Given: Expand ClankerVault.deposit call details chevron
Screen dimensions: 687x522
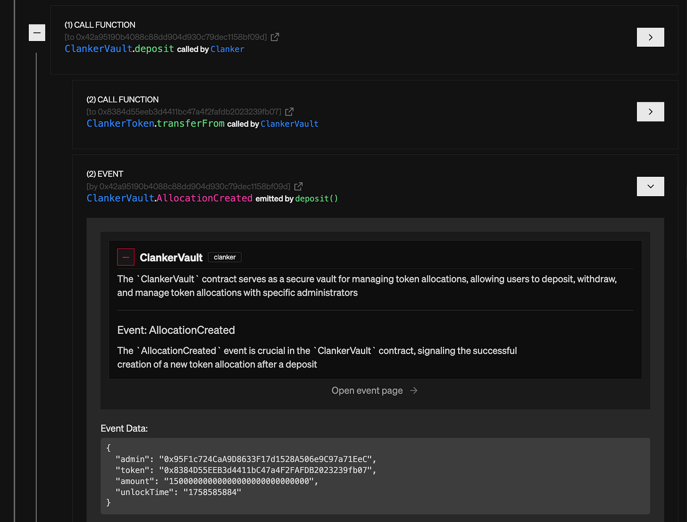Looking at the screenshot, I should pos(650,37).
